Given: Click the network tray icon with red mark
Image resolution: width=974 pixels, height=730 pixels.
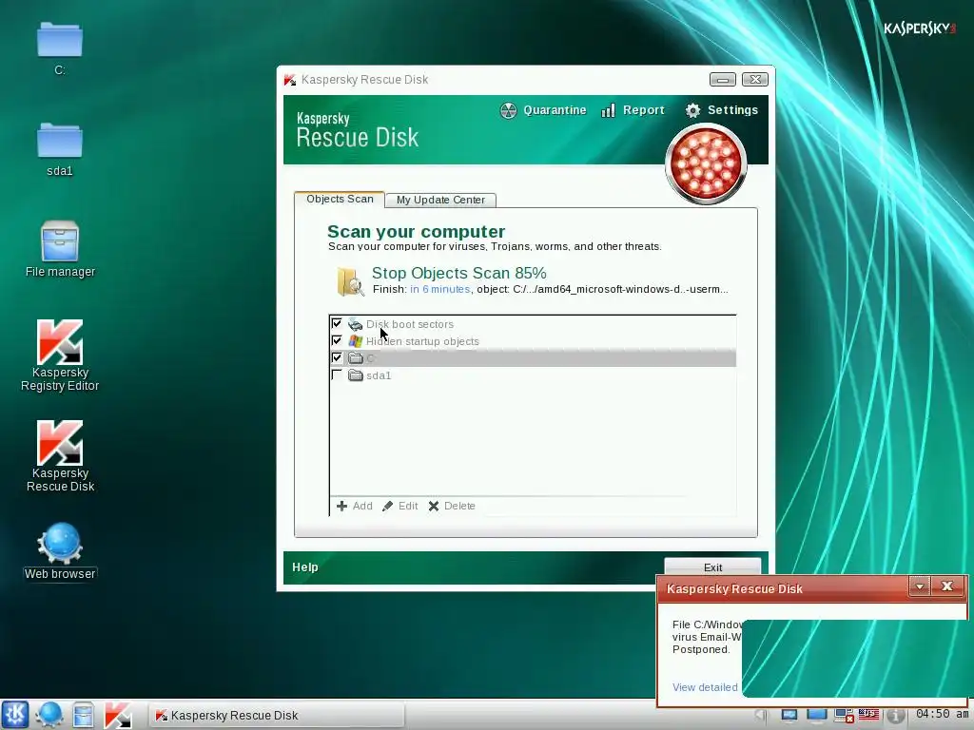Looking at the screenshot, I should [844, 716].
